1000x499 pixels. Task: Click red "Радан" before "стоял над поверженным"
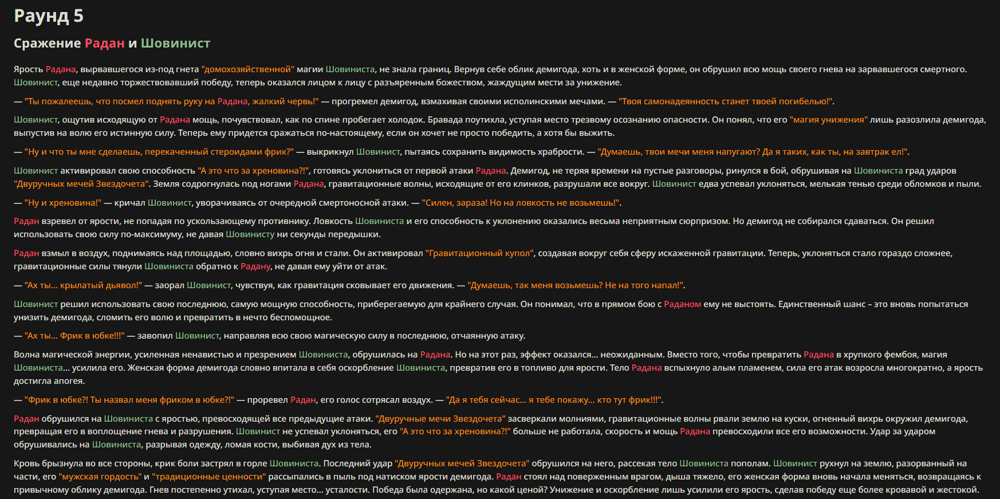coord(509,477)
